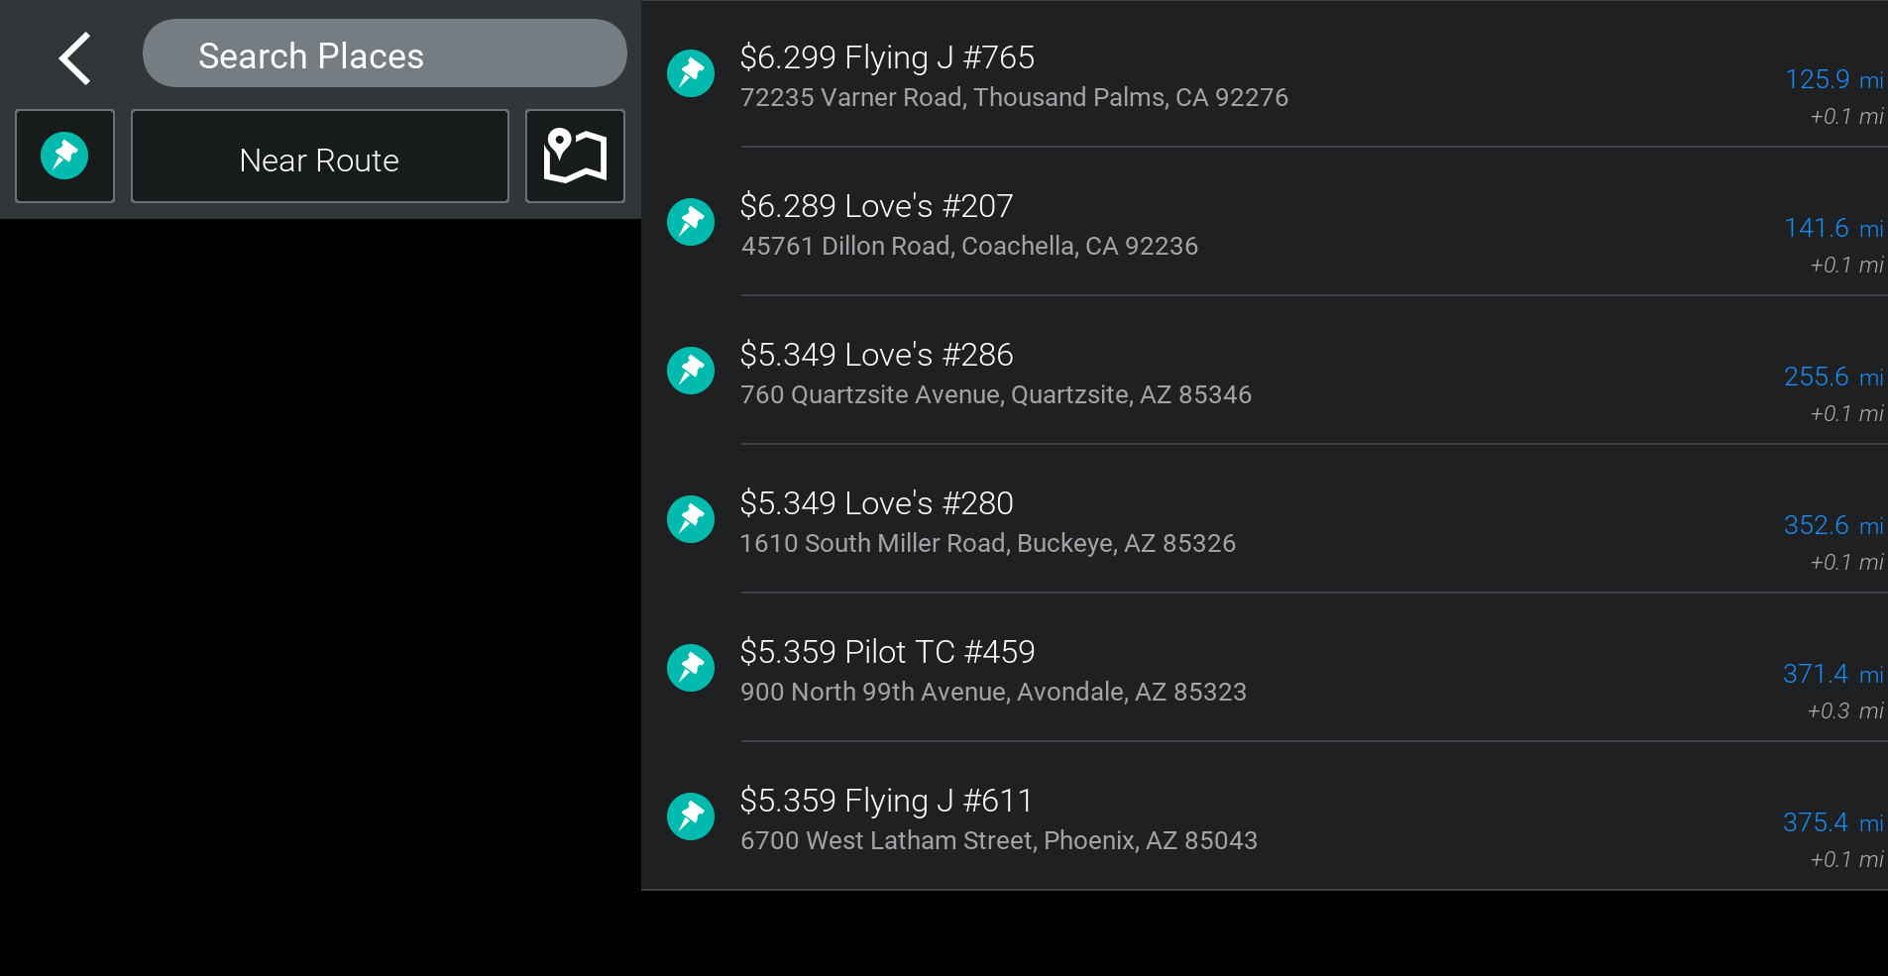Open the Love's #207 Coachella listing
Viewport: 1888px width, 976px height.
pos(876,206)
